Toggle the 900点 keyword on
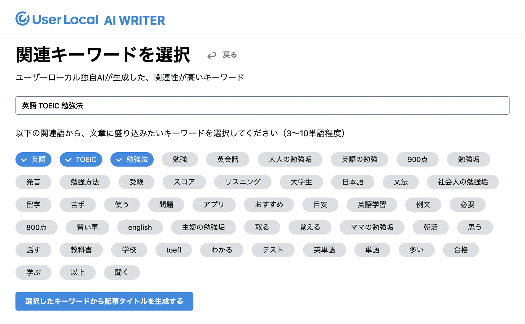The image size is (525, 324). pyautogui.click(x=417, y=159)
